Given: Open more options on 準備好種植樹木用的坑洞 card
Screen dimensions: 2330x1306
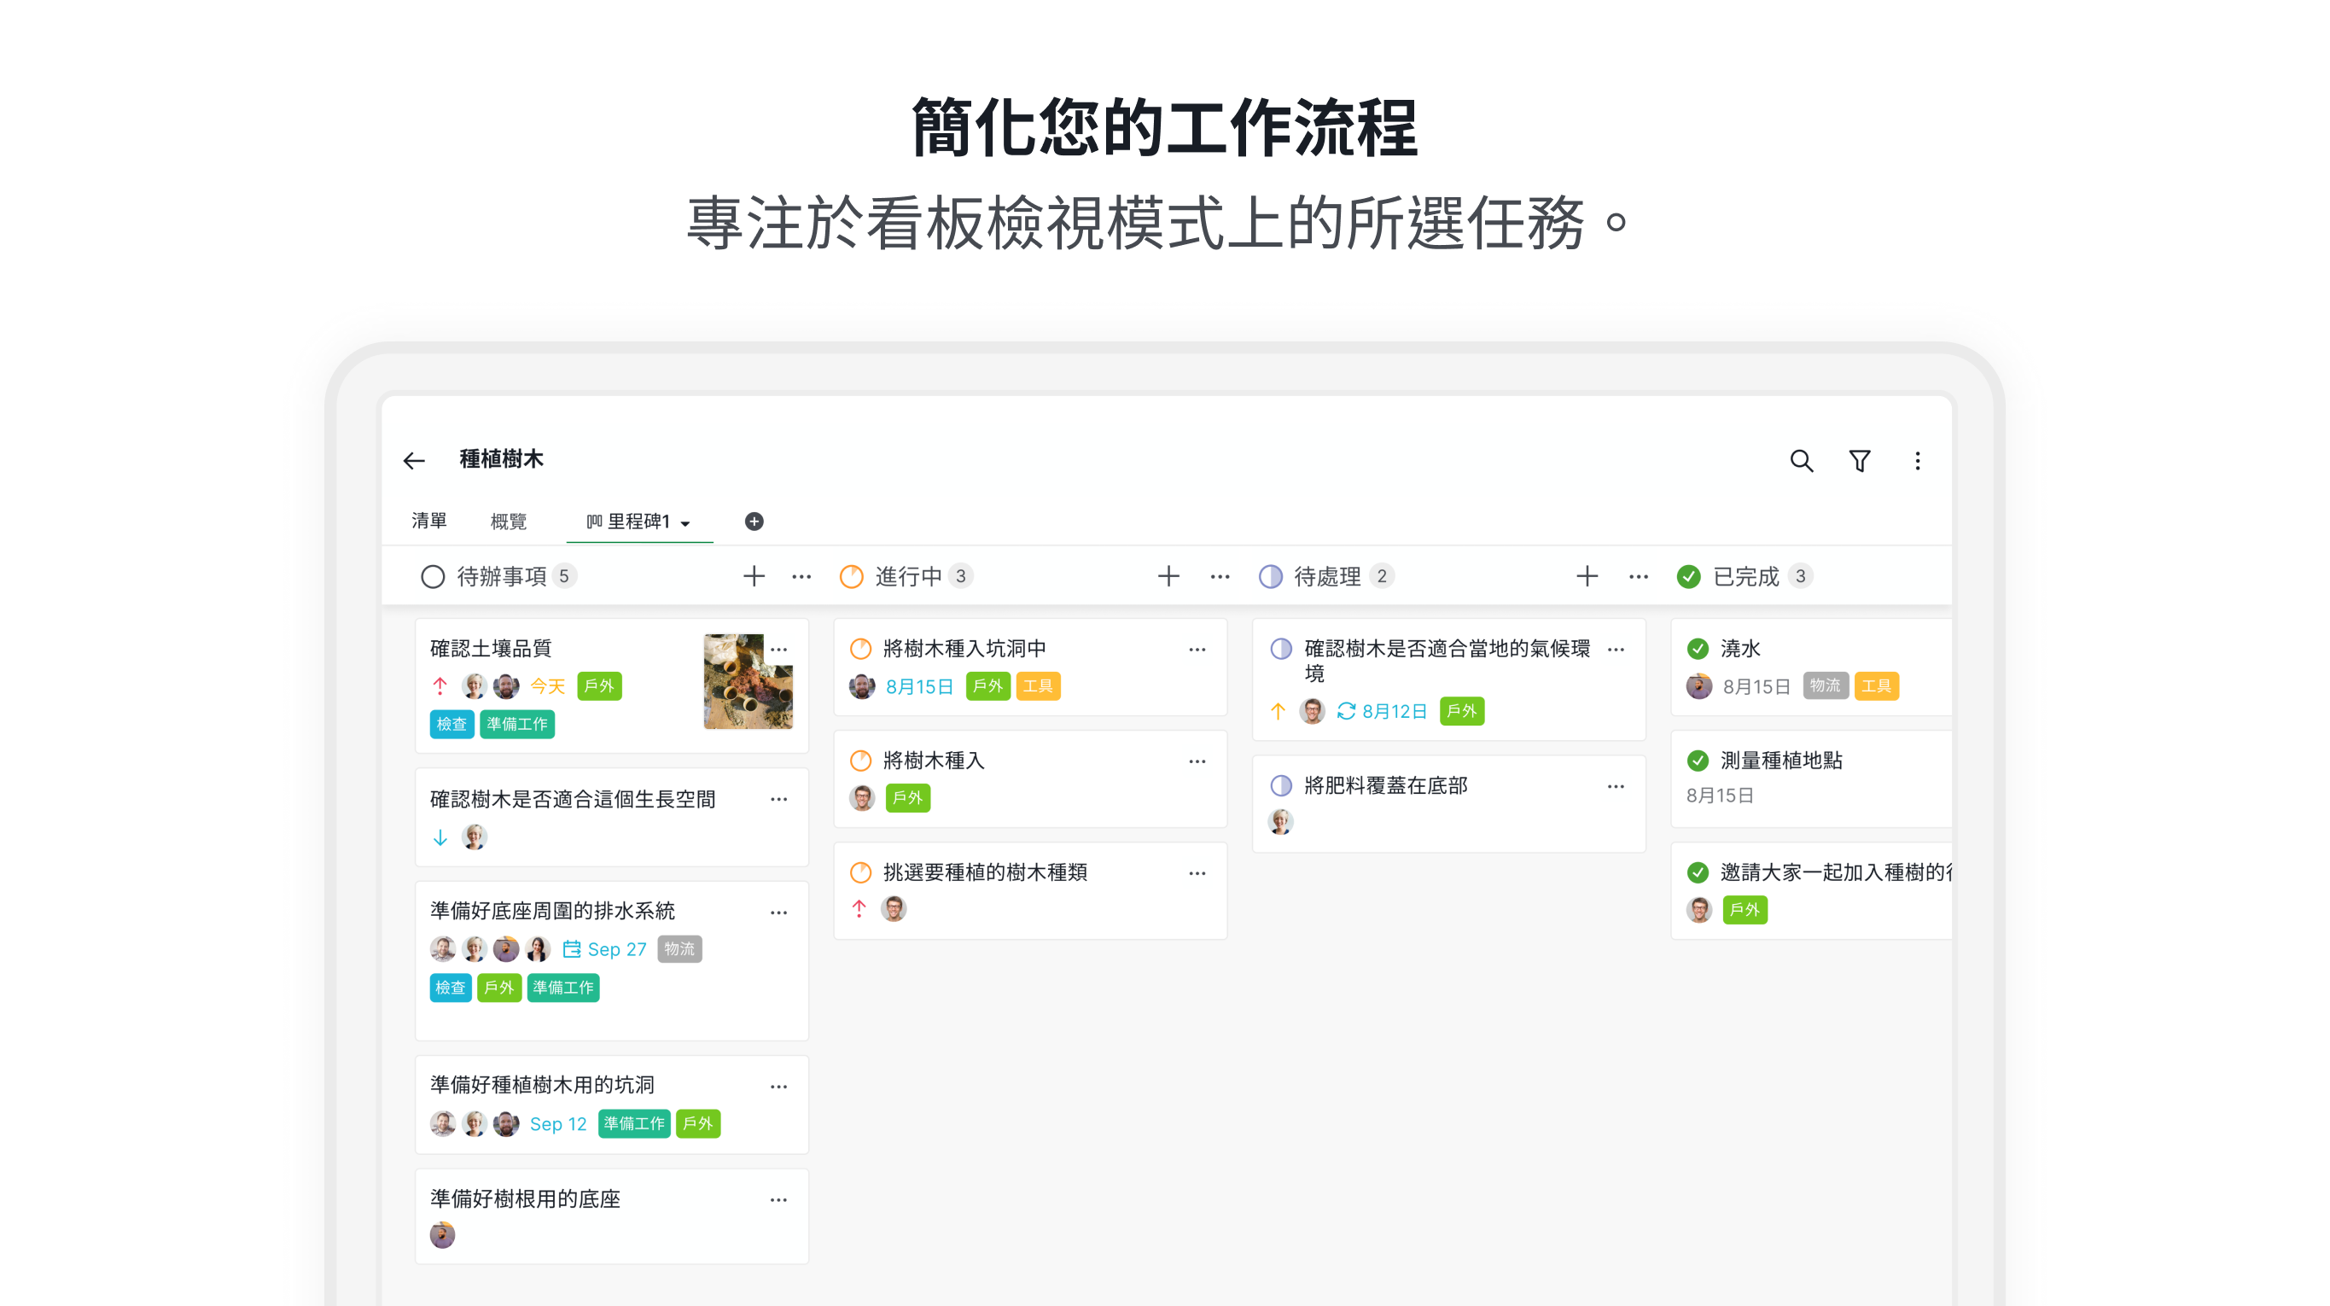Looking at the screenshot, I should click(x=778, y=1087).
